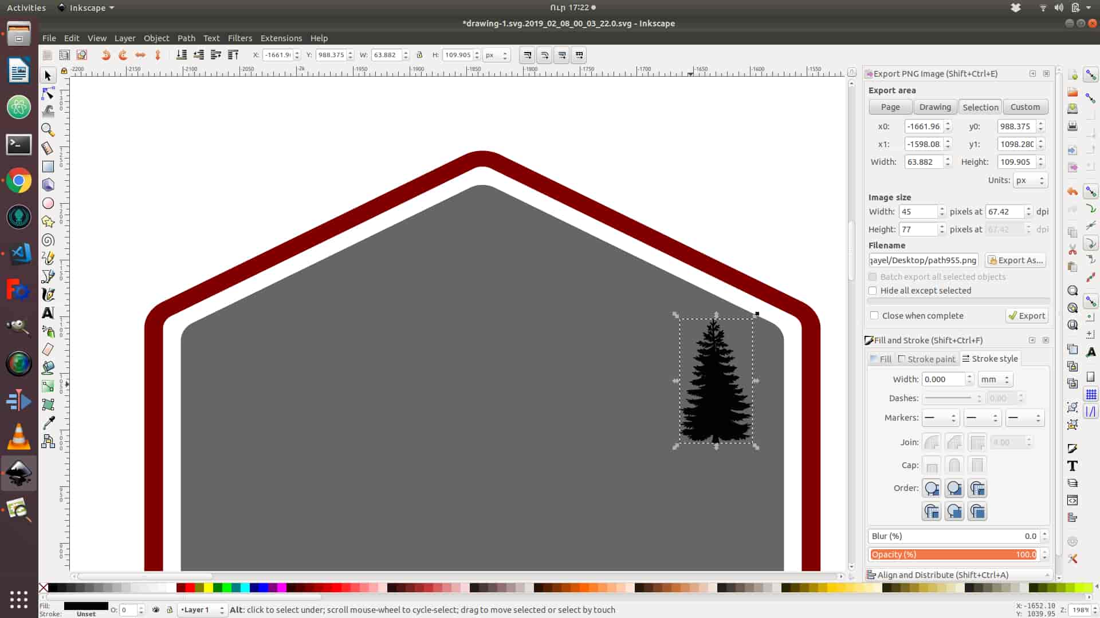This screenshot has height=618, width=1100.
Task: Select the Text tool in the toolbox
Action: tap(48, 313)
